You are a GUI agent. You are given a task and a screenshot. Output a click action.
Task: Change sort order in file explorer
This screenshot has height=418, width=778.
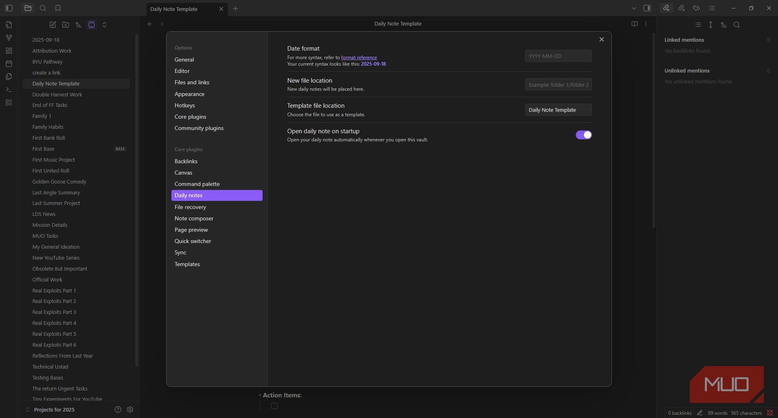(79, 25)
